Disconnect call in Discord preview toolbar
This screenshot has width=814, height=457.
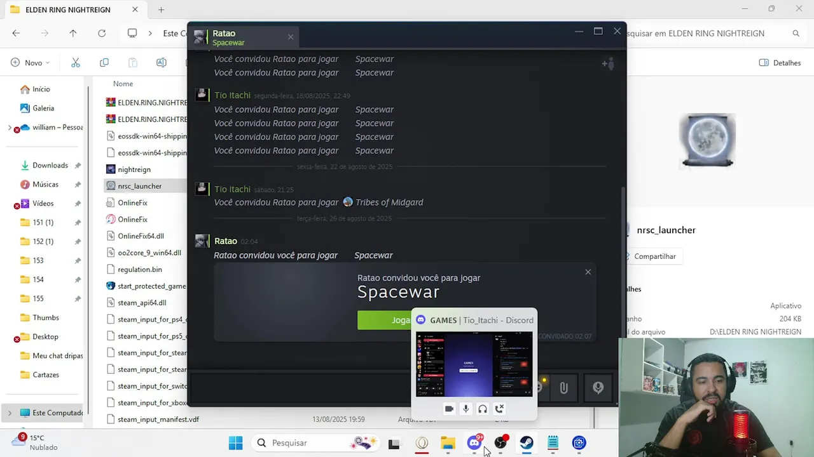(x=499, y=409)
